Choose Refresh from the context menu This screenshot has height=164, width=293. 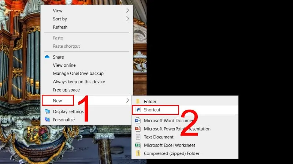tap(87, 27)
